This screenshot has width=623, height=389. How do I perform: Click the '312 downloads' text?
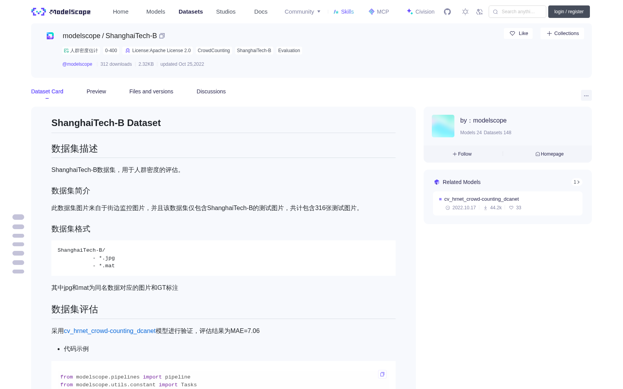[x=116, y=64]
